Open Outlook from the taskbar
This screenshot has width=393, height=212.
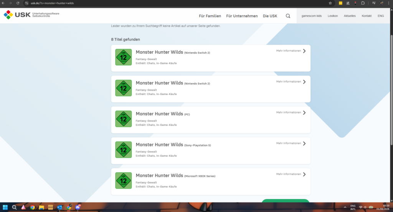[x=59, y=207]
